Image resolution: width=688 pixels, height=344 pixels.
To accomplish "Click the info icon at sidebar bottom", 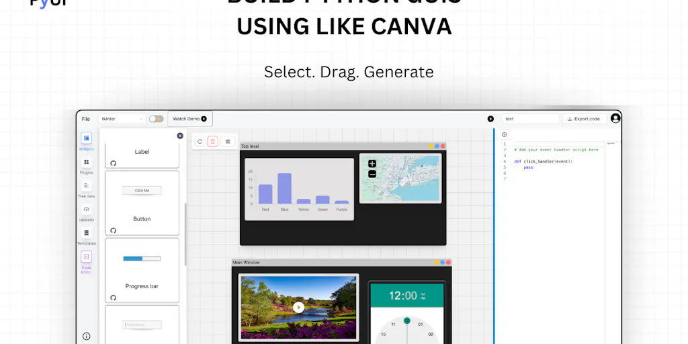I will [x=87, y=336].
